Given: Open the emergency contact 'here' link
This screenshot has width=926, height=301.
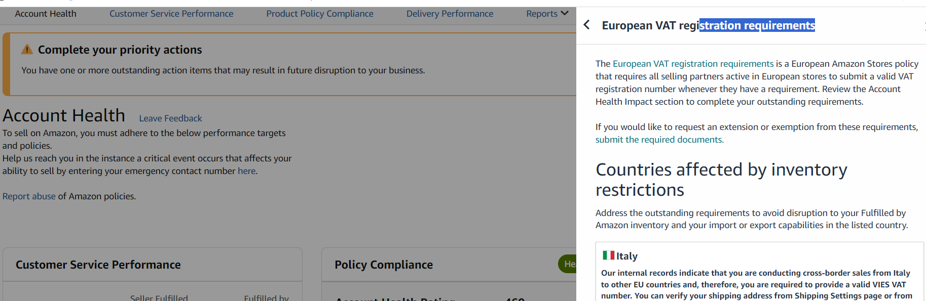Looking at the screenshot, I should click(x=246, y=171).
